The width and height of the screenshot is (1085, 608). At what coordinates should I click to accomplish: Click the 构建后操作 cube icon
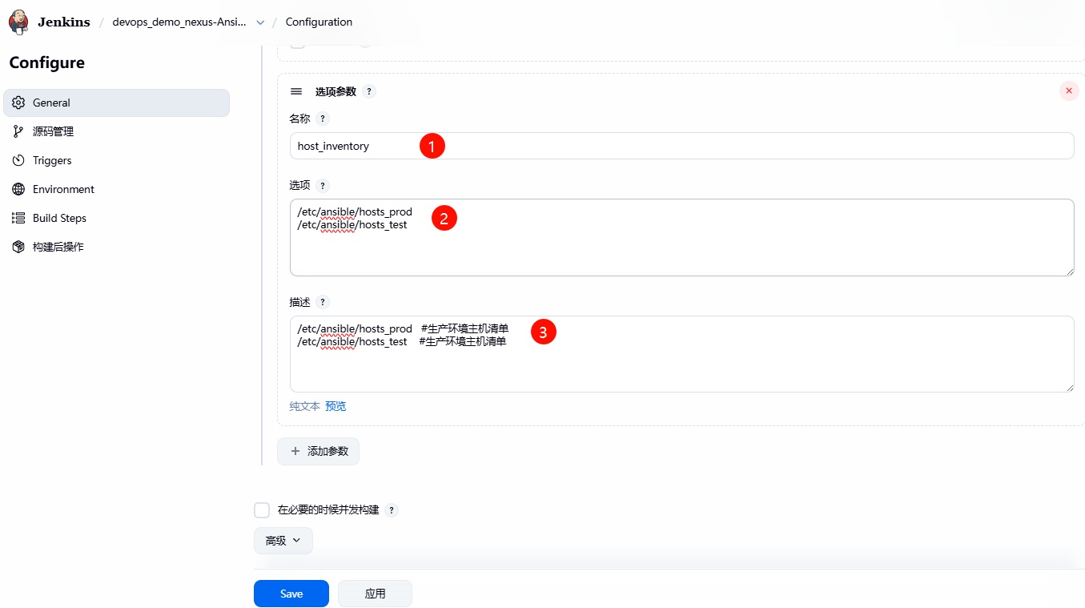tap(18, 247)
